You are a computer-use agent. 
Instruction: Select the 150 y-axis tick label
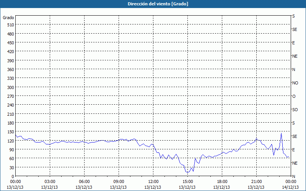(x=11, y=132)
